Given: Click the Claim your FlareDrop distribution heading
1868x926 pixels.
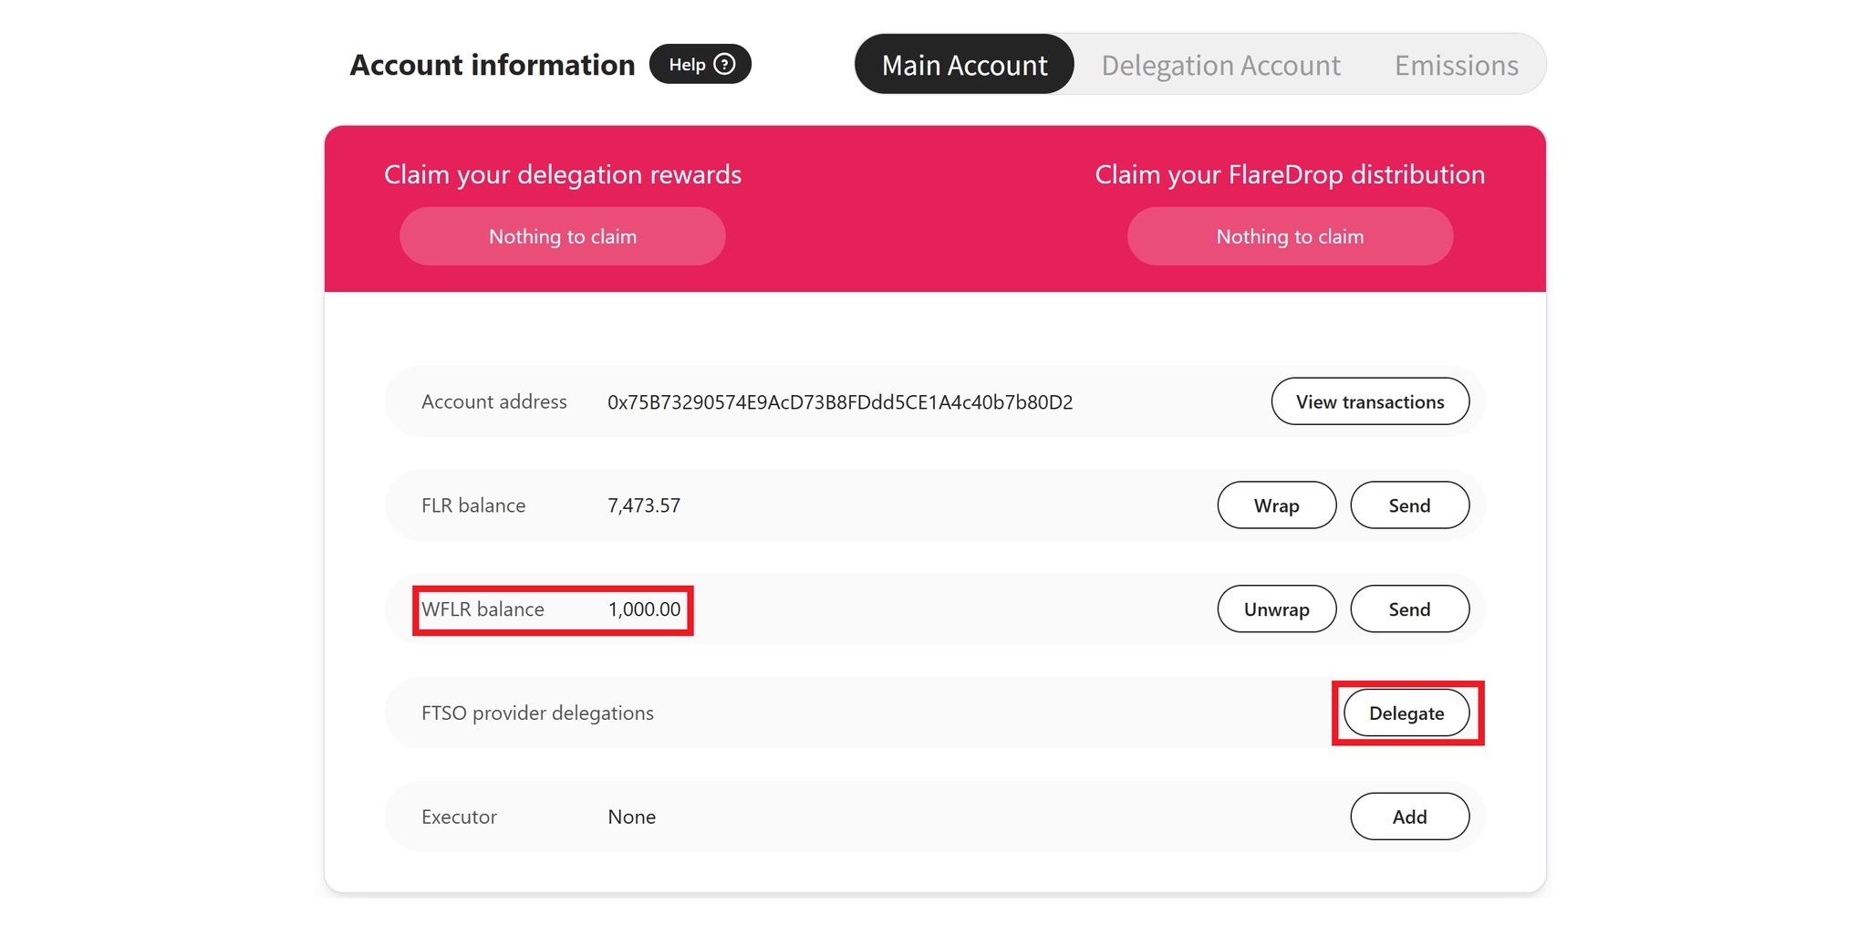Looking at the screenshot, I should [1289, 174].
